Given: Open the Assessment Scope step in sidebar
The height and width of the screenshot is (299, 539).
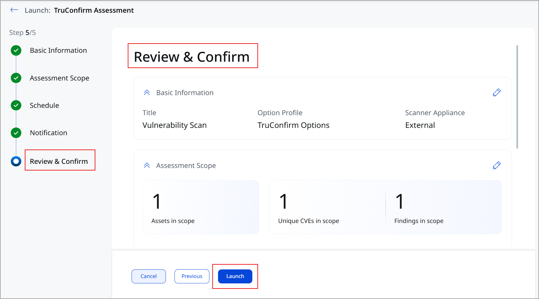Looking at the screenshot, I should pos(59,78).
